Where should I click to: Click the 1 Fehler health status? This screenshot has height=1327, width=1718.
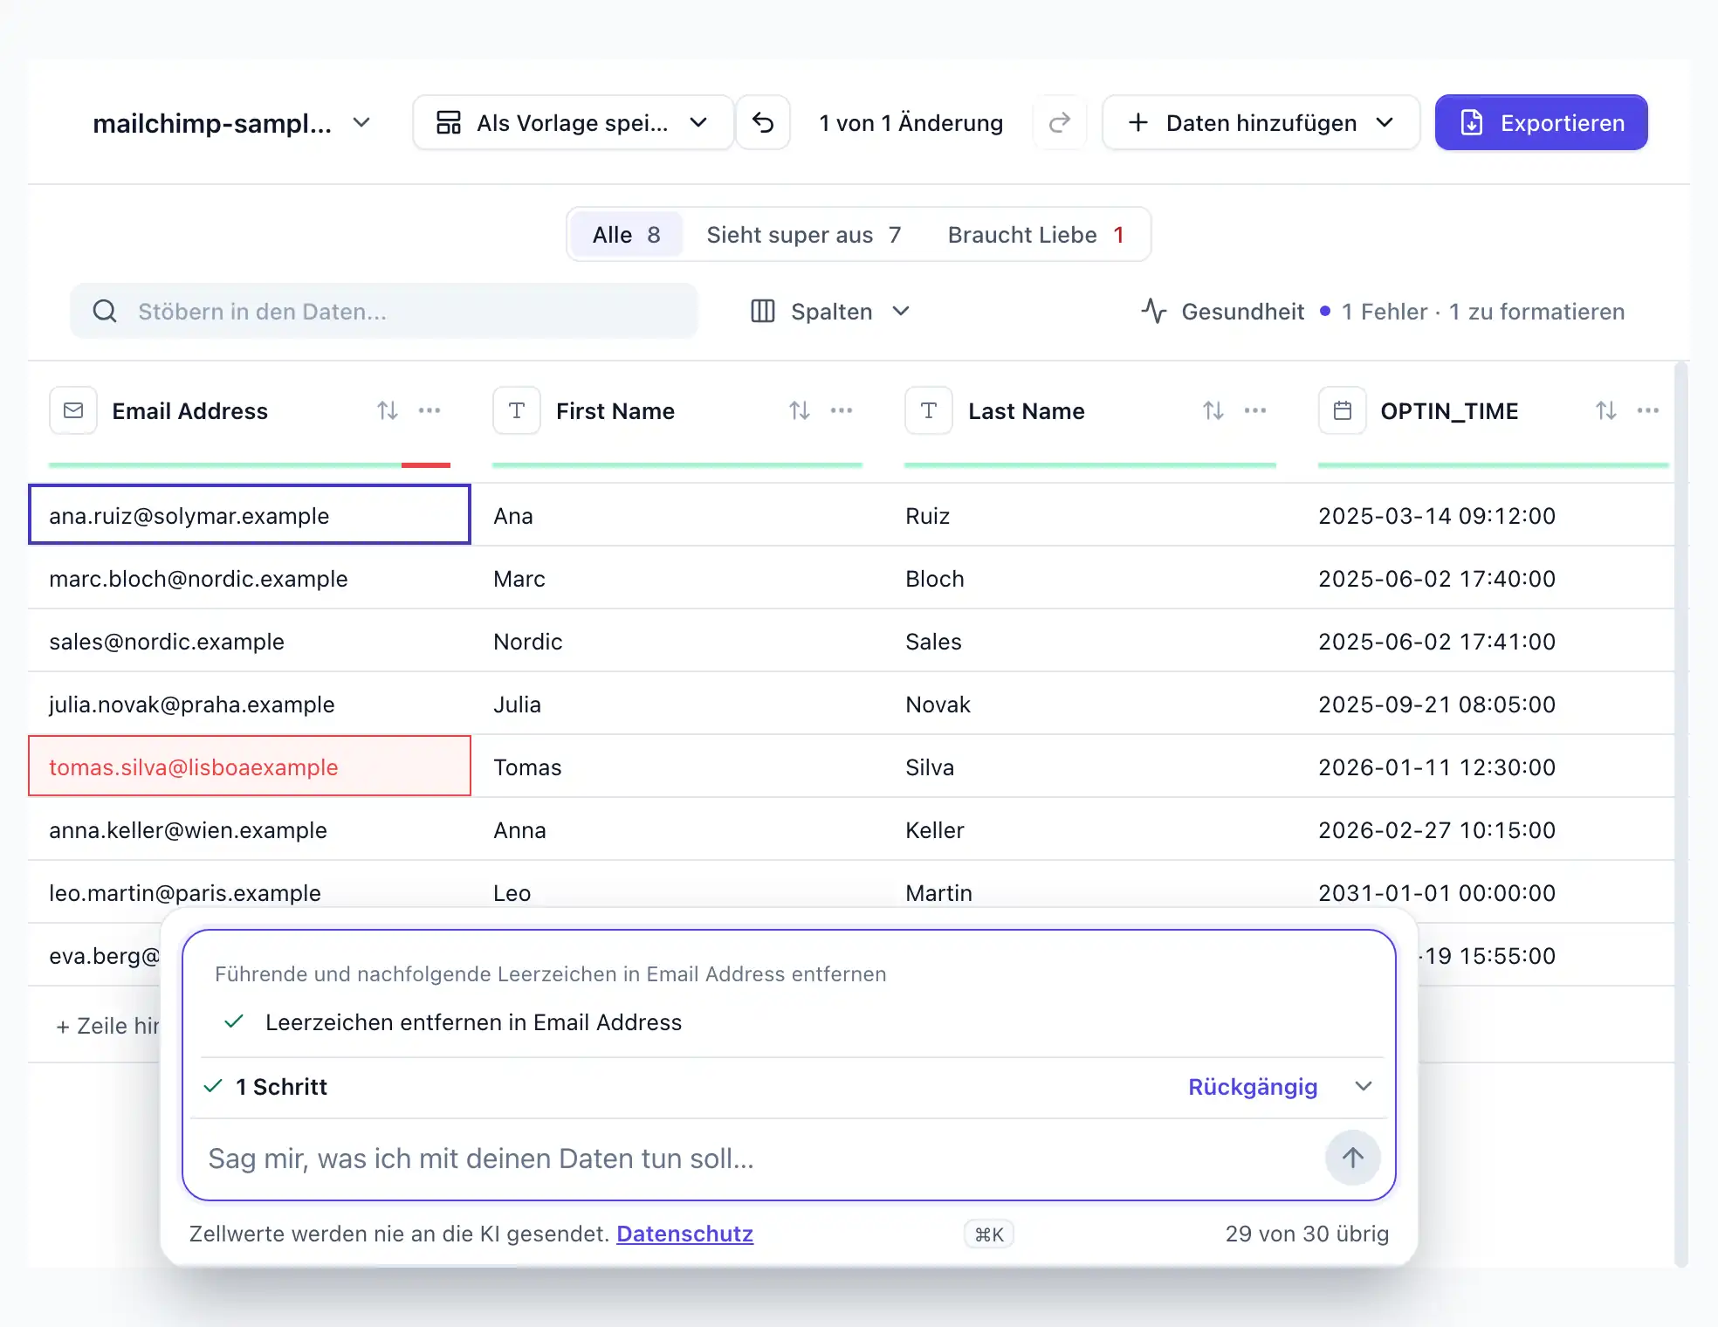pyautogui.click(x=1385, y=312)
